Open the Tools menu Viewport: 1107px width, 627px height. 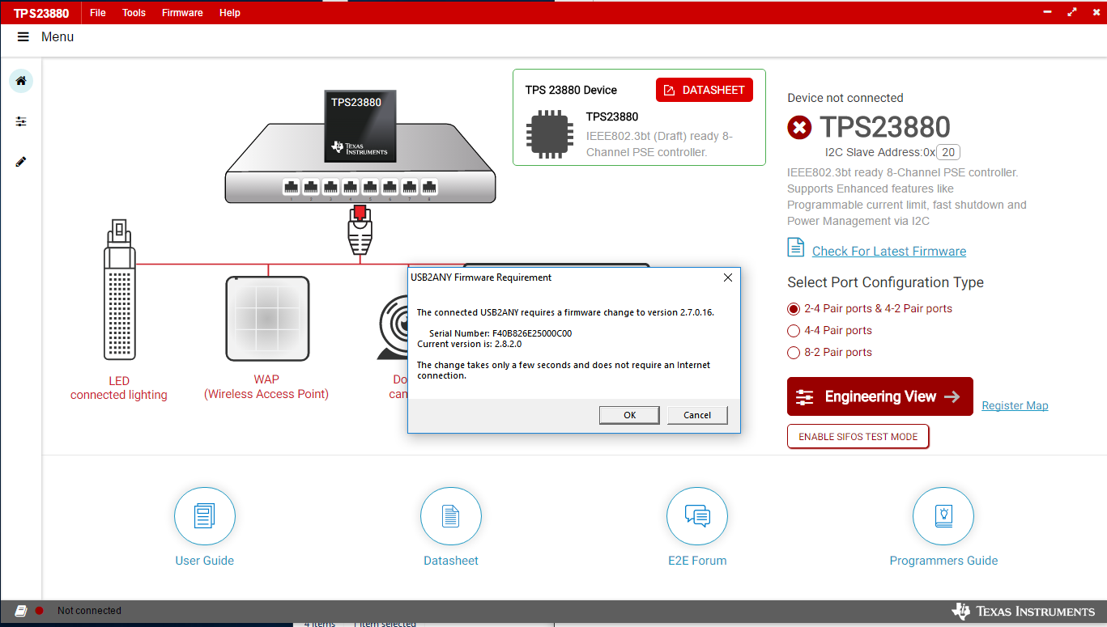pyautogui.click(x=134, y=13)
